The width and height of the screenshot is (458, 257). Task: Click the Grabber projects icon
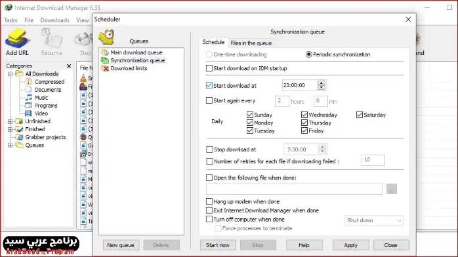(19, 137)
